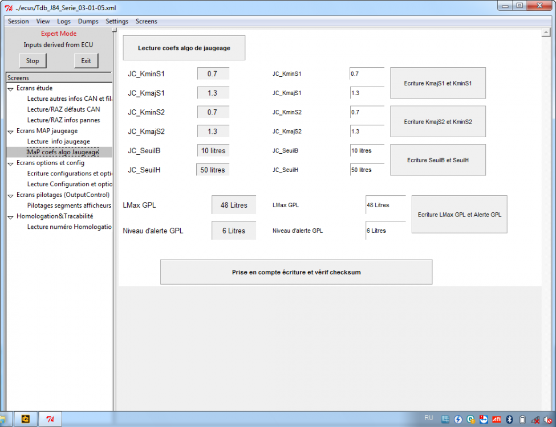This screenshot has height=427, width=556.
Task: Collapse the Ecrans étude tree node
Action: point(11,89)
